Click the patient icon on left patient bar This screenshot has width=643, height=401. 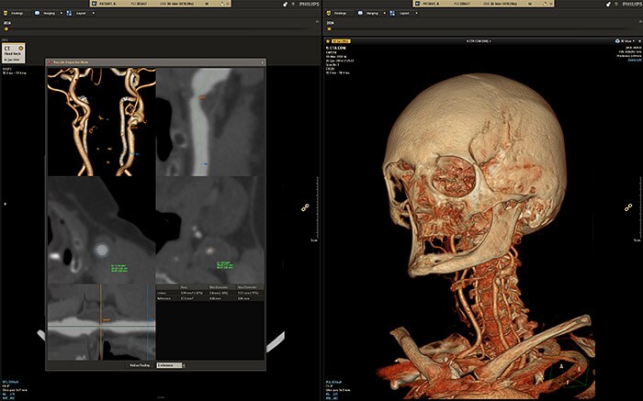[95, 4]
